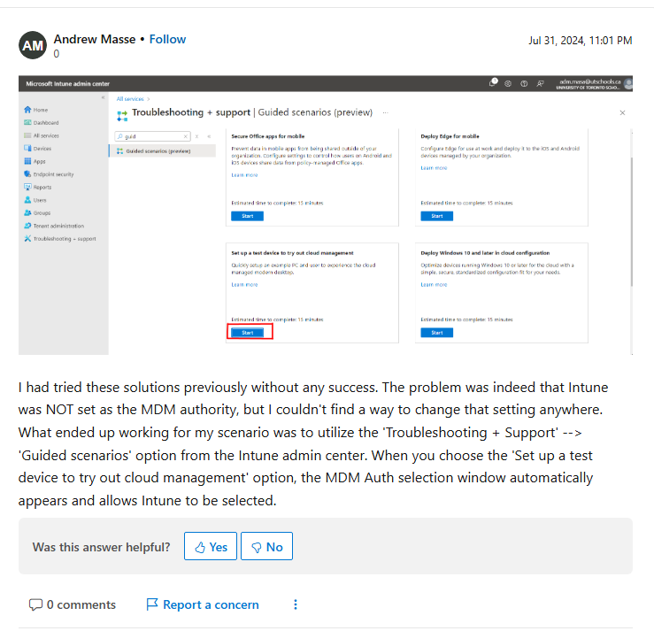This screenshot has height=631, width=654.
Task: Click Learn more under Secure Office apps
Action: (244, 175)
